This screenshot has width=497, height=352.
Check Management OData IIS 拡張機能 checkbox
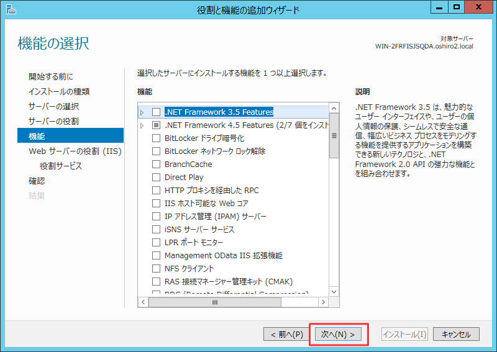[x=157, y=255]
